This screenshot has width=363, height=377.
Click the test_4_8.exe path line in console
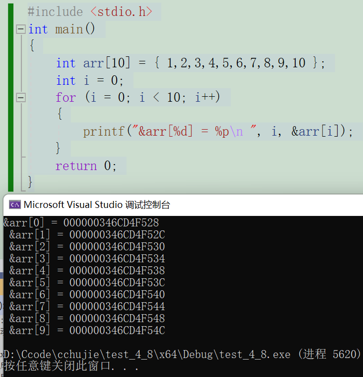click(182, 355)
